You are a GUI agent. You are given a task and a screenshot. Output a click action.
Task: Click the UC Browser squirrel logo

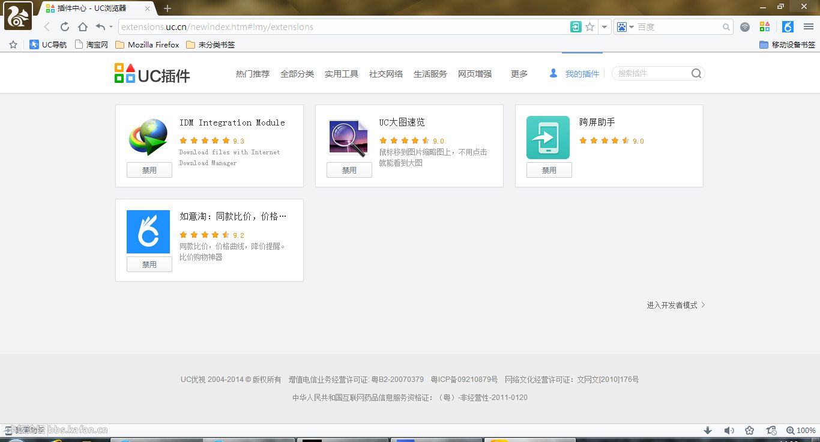(x=18, y=16)
